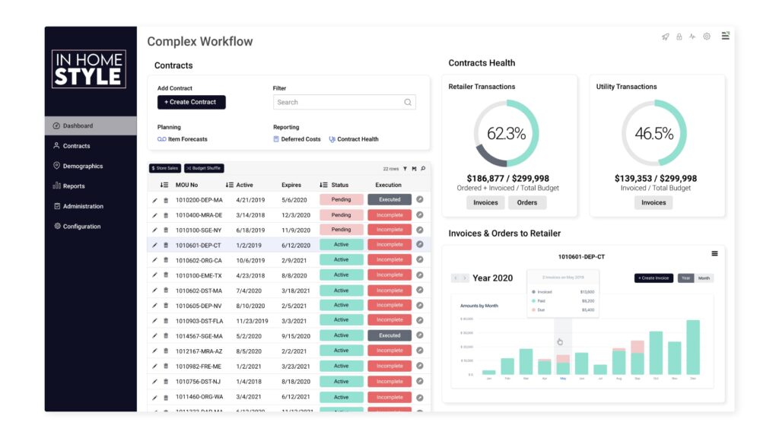Image resolution: width=779 pixels, height=438 pixels.
Task: Click the Executed badge for 1010200-DEP-MA
Action: [x=389, y=200]
